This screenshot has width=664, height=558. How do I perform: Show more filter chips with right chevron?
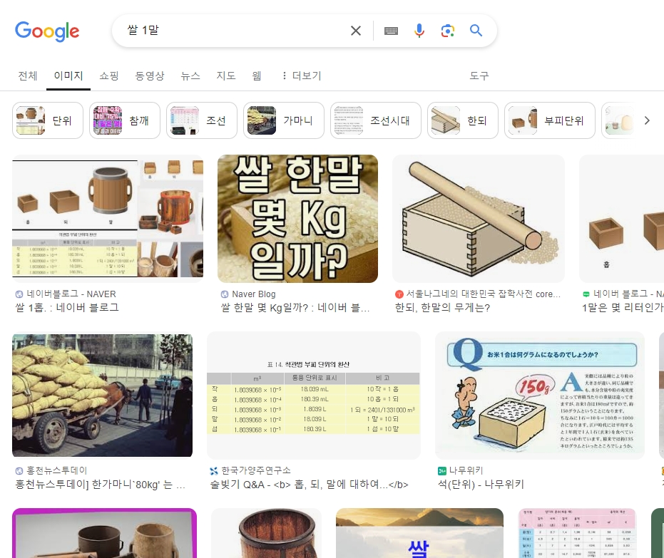647,120
